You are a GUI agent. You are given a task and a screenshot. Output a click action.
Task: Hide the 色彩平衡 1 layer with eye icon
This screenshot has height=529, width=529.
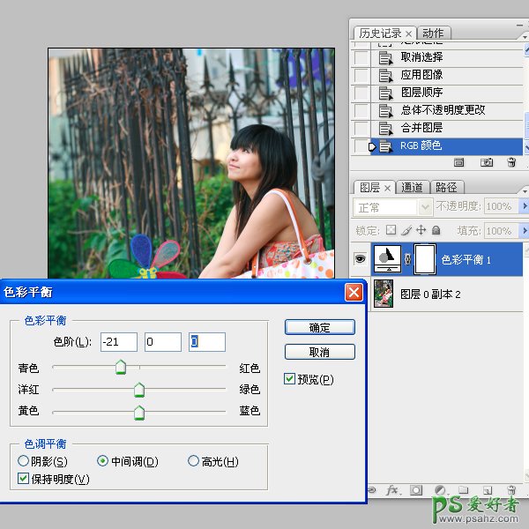coord(360,259)
